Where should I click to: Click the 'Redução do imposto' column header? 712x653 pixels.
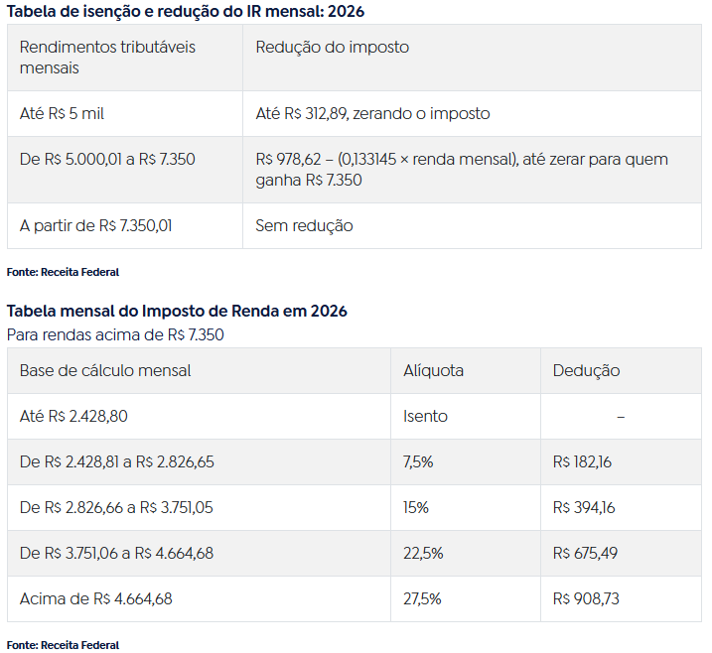(332, 48)
